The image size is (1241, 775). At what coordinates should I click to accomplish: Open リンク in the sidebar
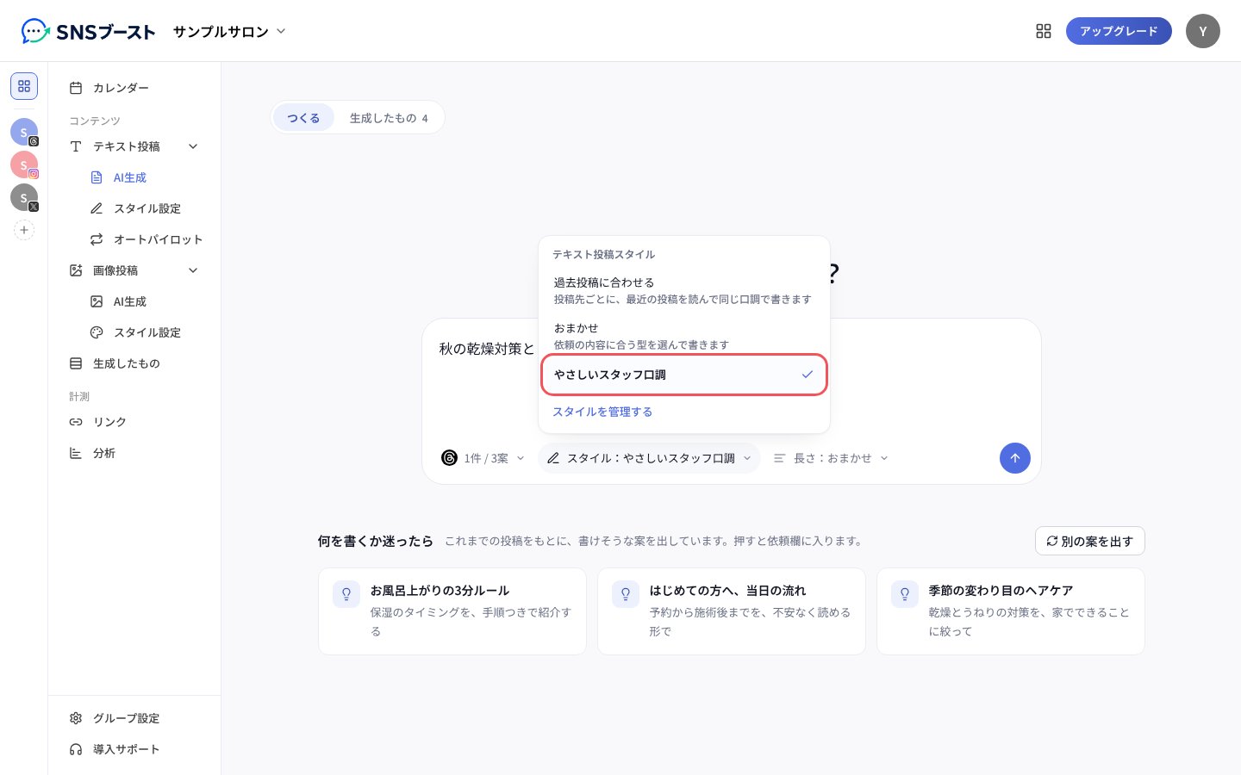pos(134,422)
